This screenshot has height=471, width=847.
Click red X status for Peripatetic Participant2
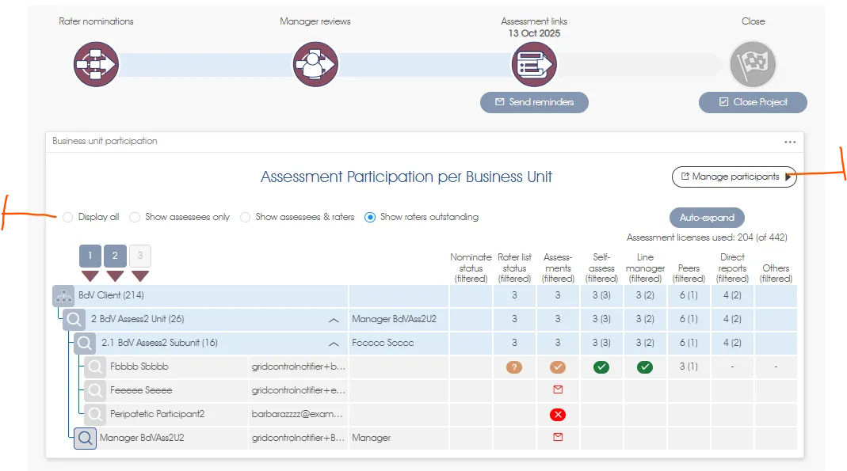558,415
